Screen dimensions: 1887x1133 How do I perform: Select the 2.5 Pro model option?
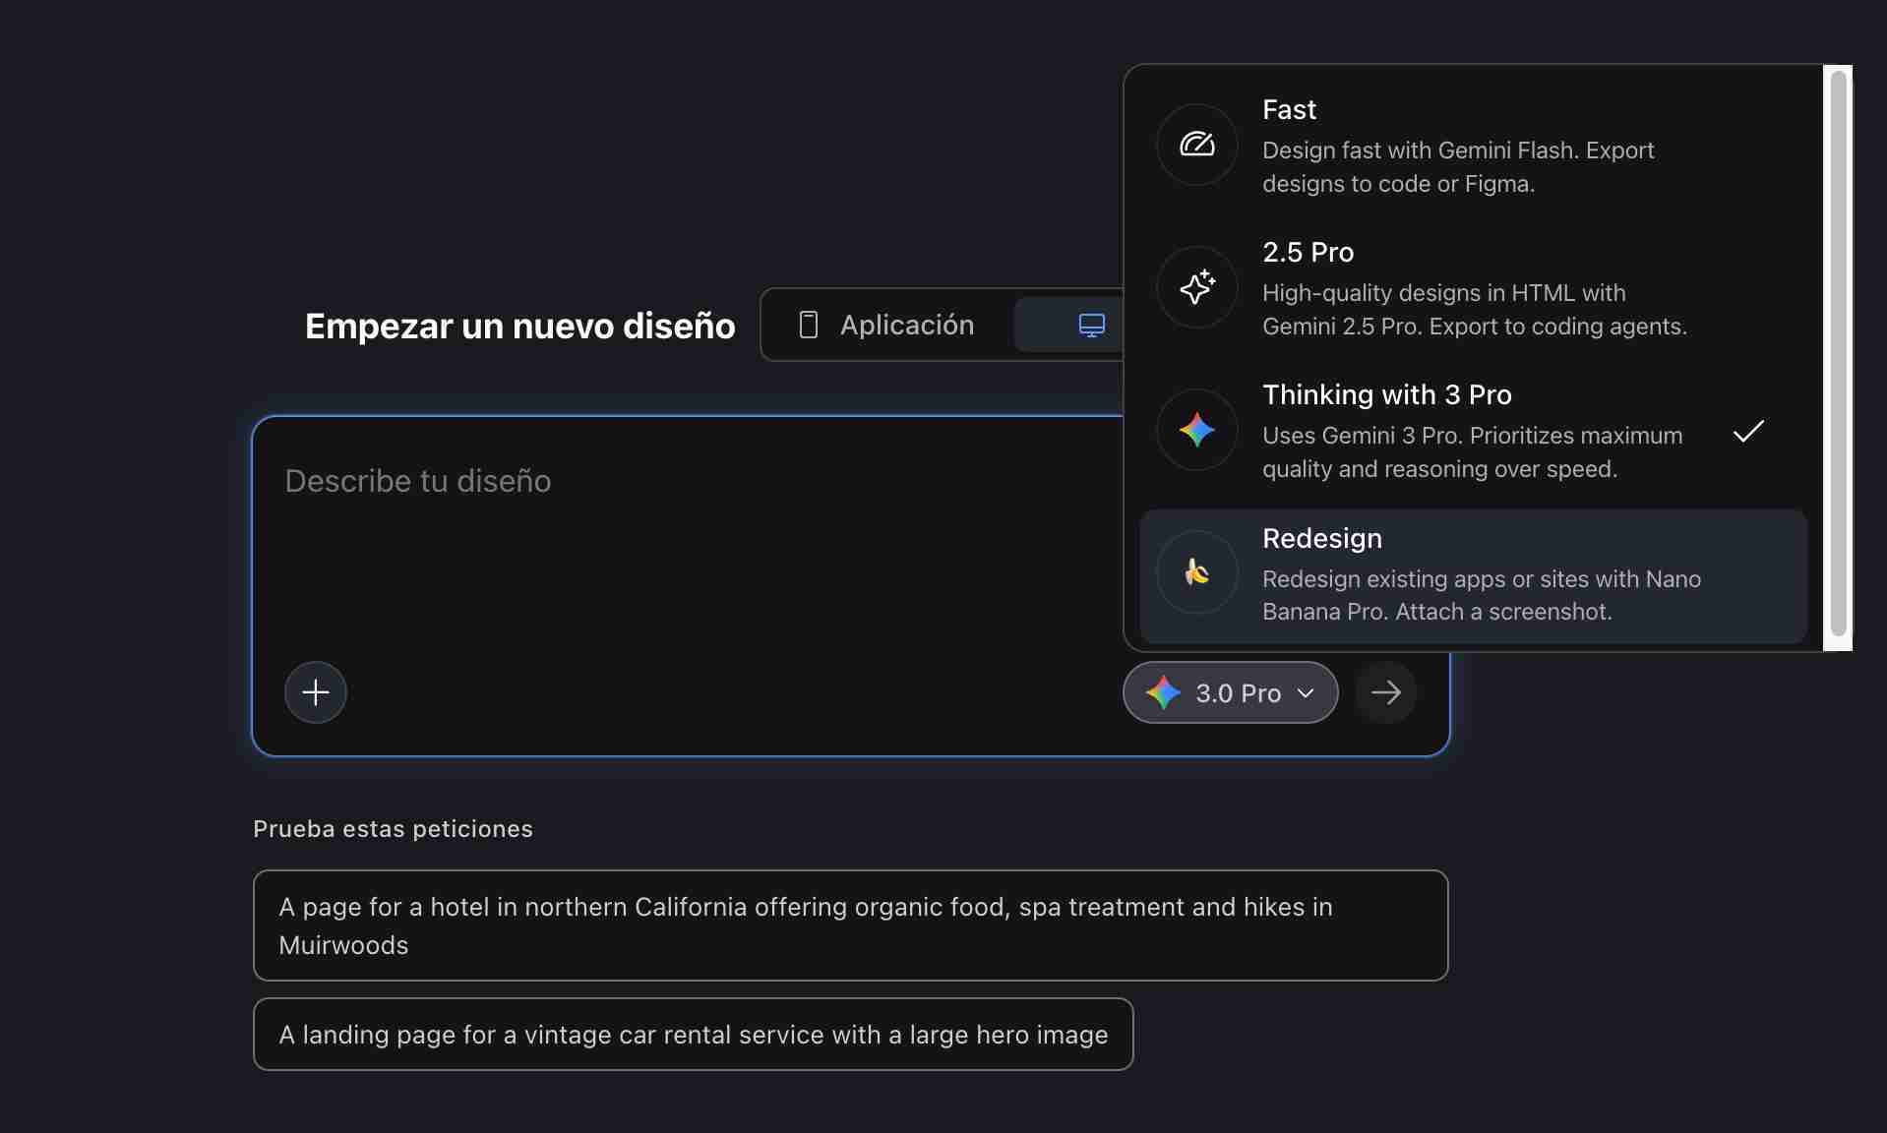[x=1473, y=288]
